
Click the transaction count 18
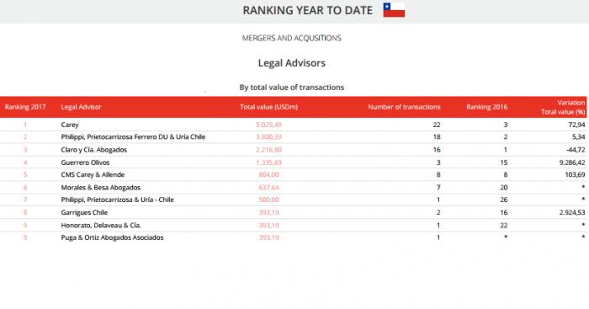pos(437,137)
